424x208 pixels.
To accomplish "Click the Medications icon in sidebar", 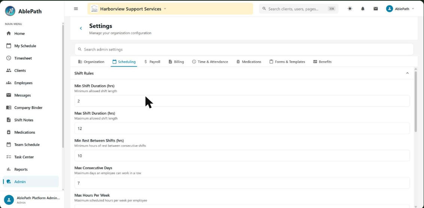I will click(x=9, y=132).
